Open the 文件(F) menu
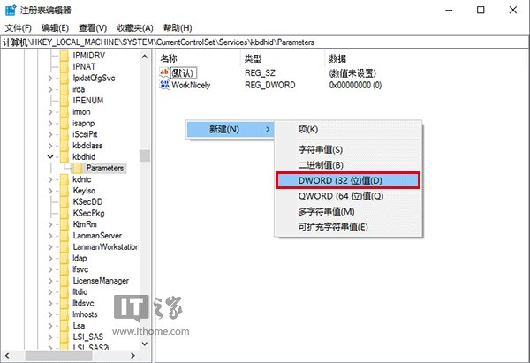Image resolution: width=530 pixels, height=363 pixels. 19,28
